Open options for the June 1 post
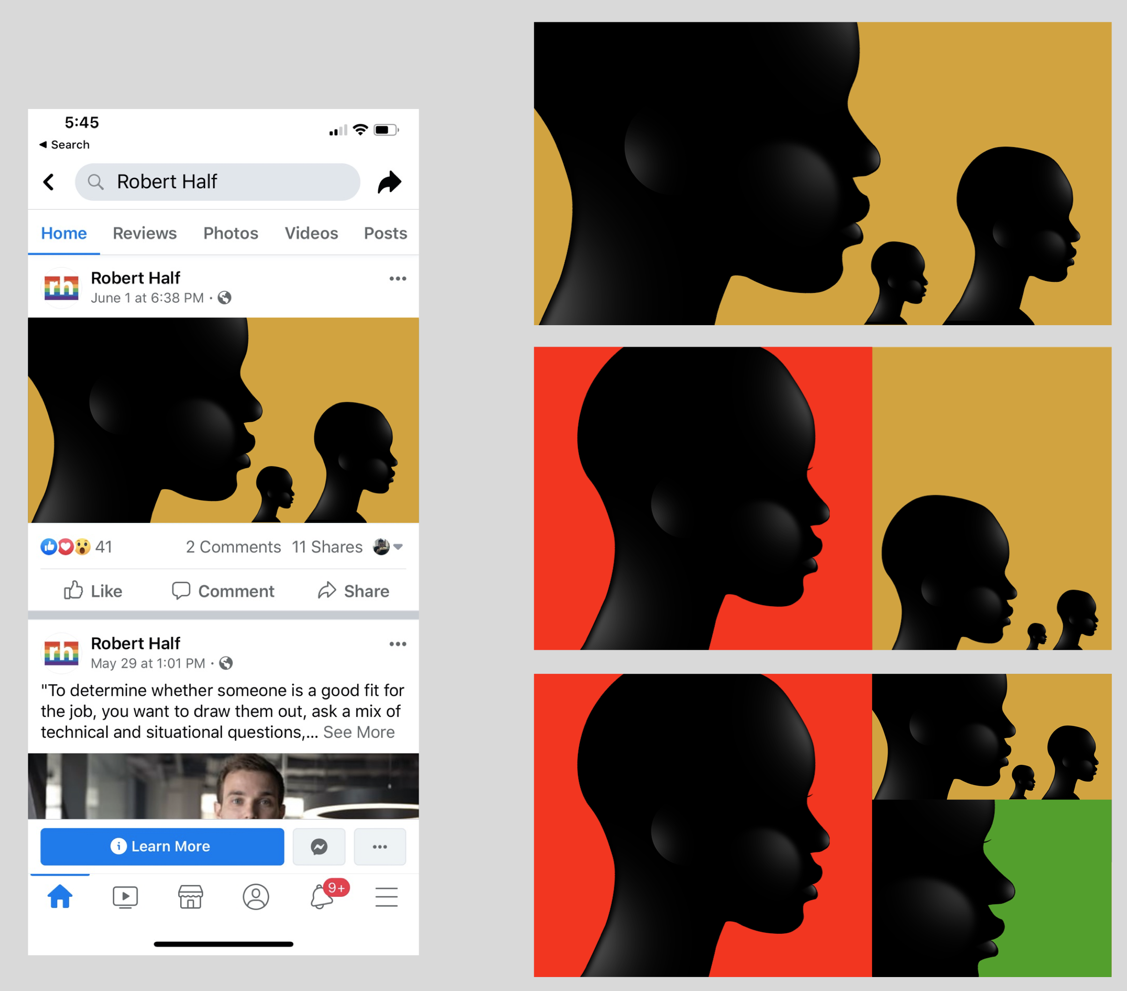1127x991 pixels. coord(398,278)
